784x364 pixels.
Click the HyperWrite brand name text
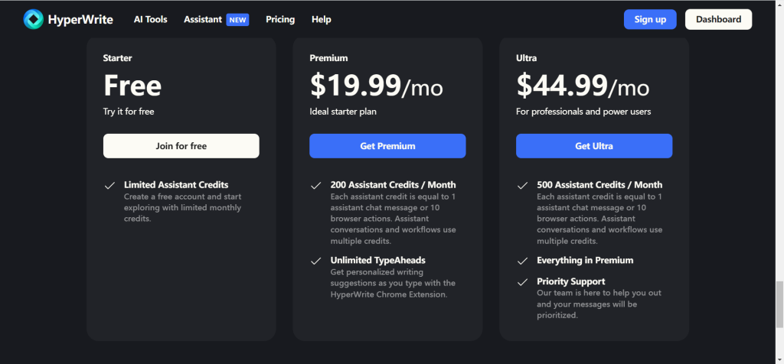pyautogui.click(x=80, y=20)
